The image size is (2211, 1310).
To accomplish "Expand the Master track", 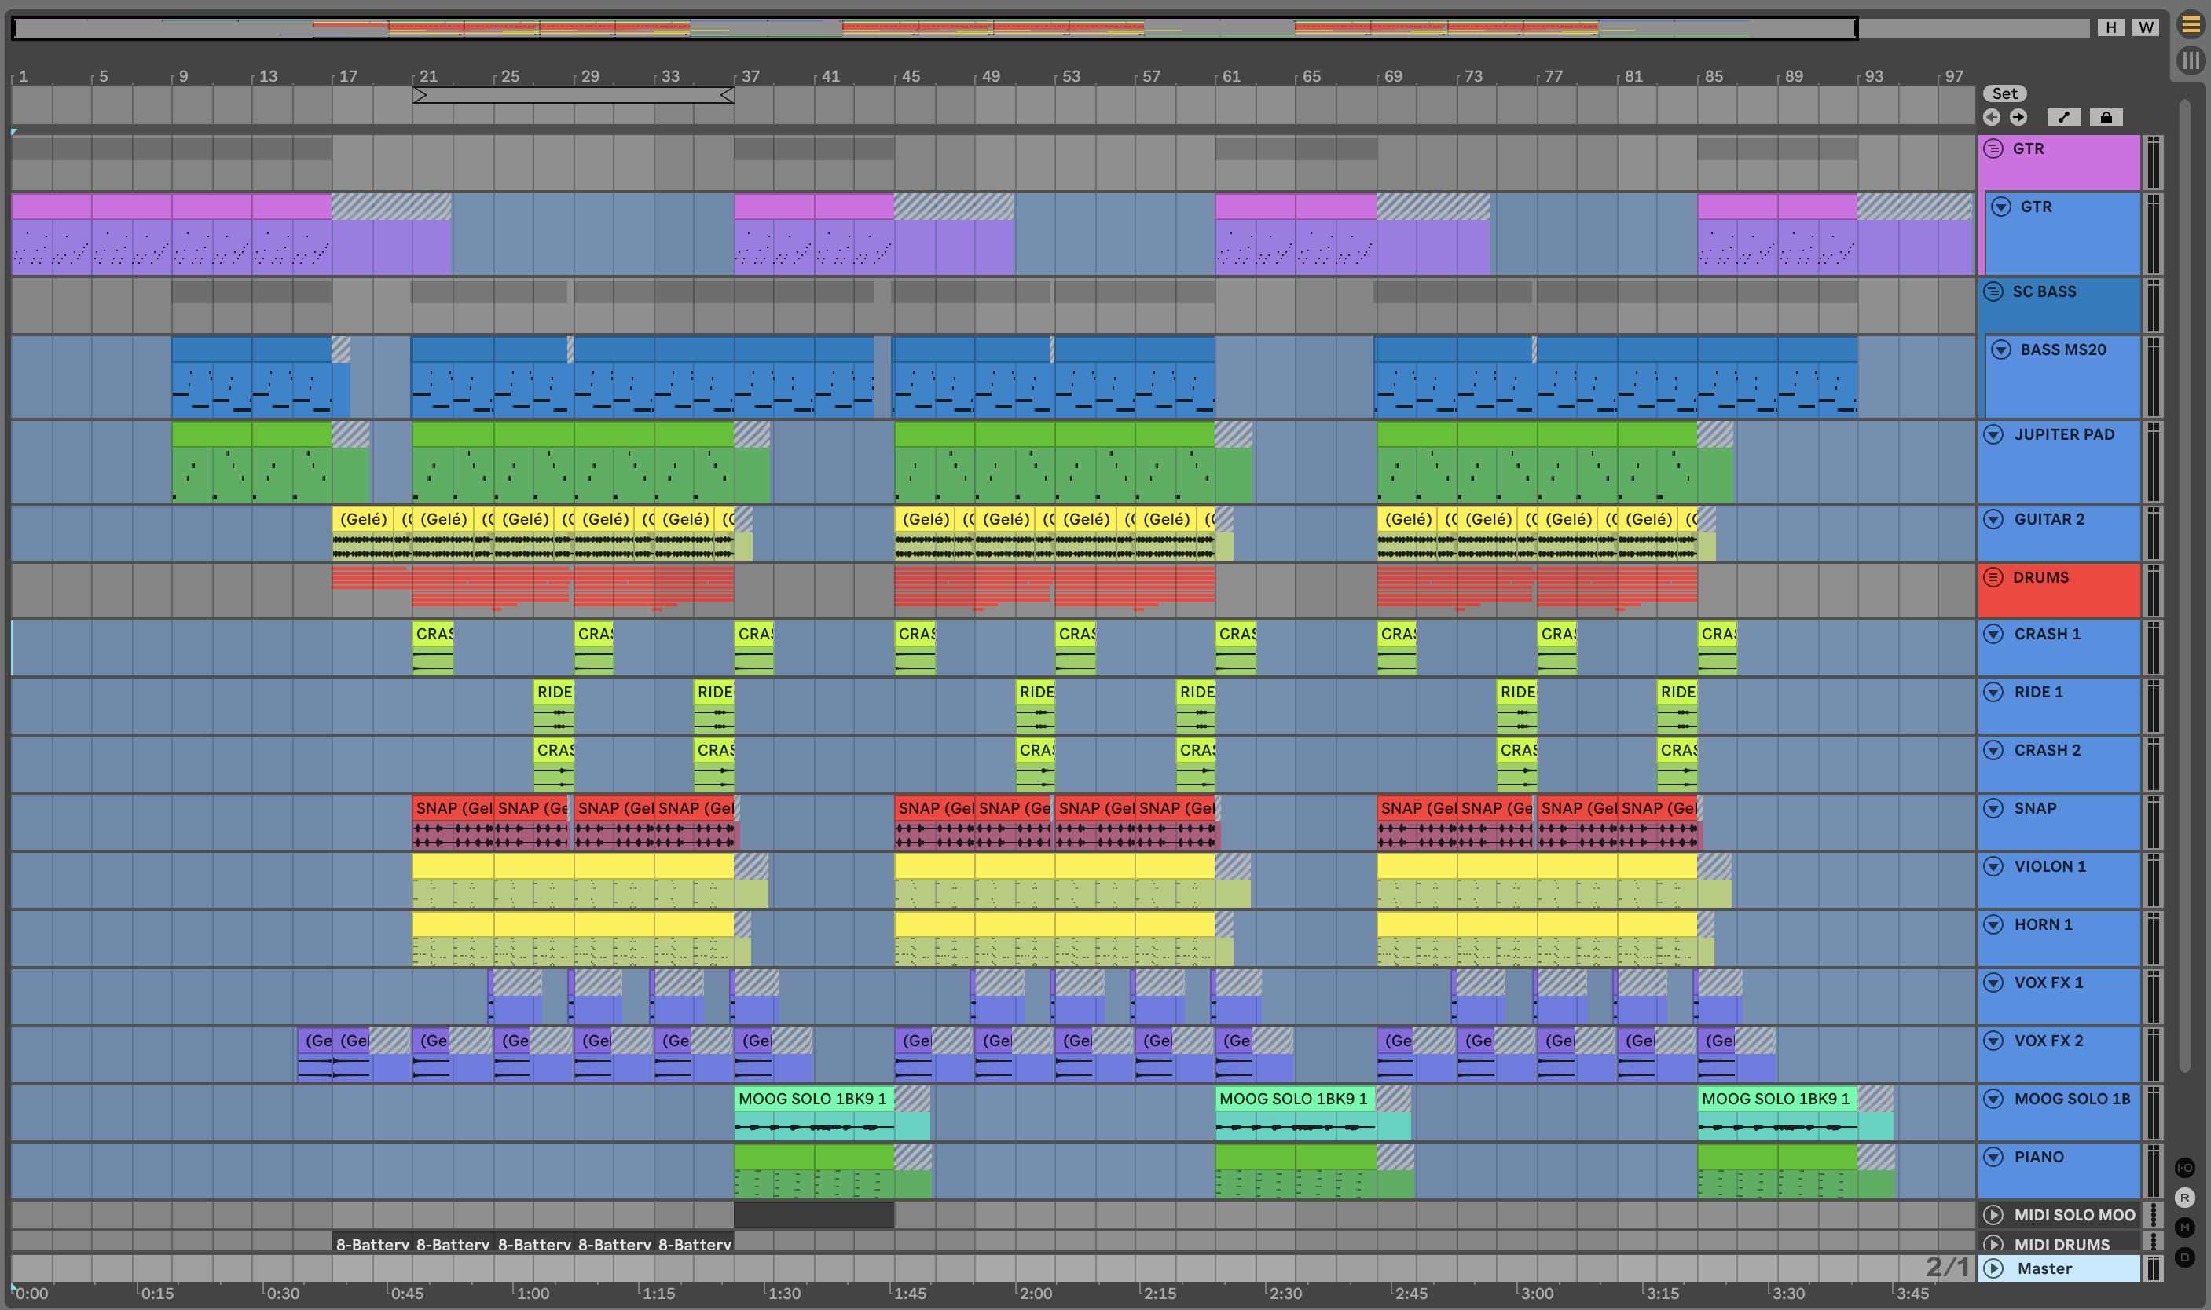I will 1993,1268.
